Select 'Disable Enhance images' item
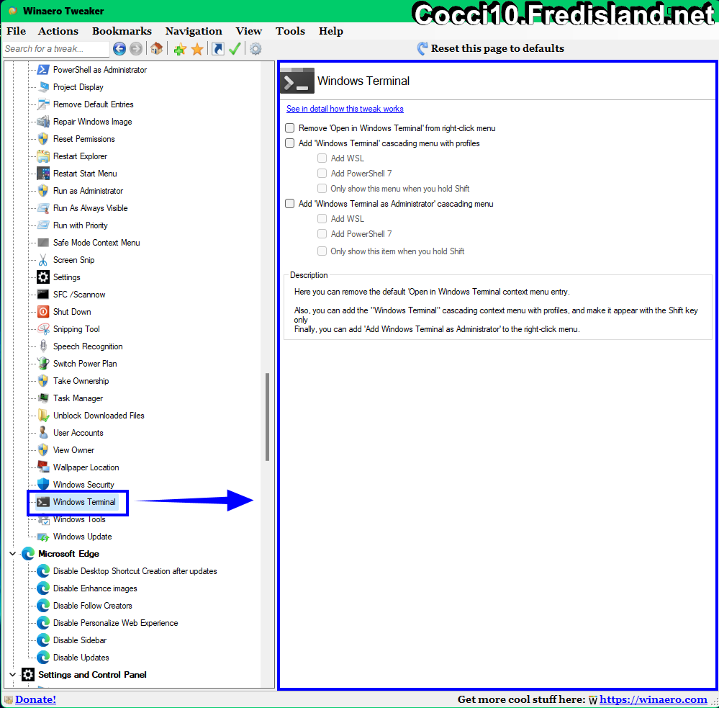 (x=95, y=588)
